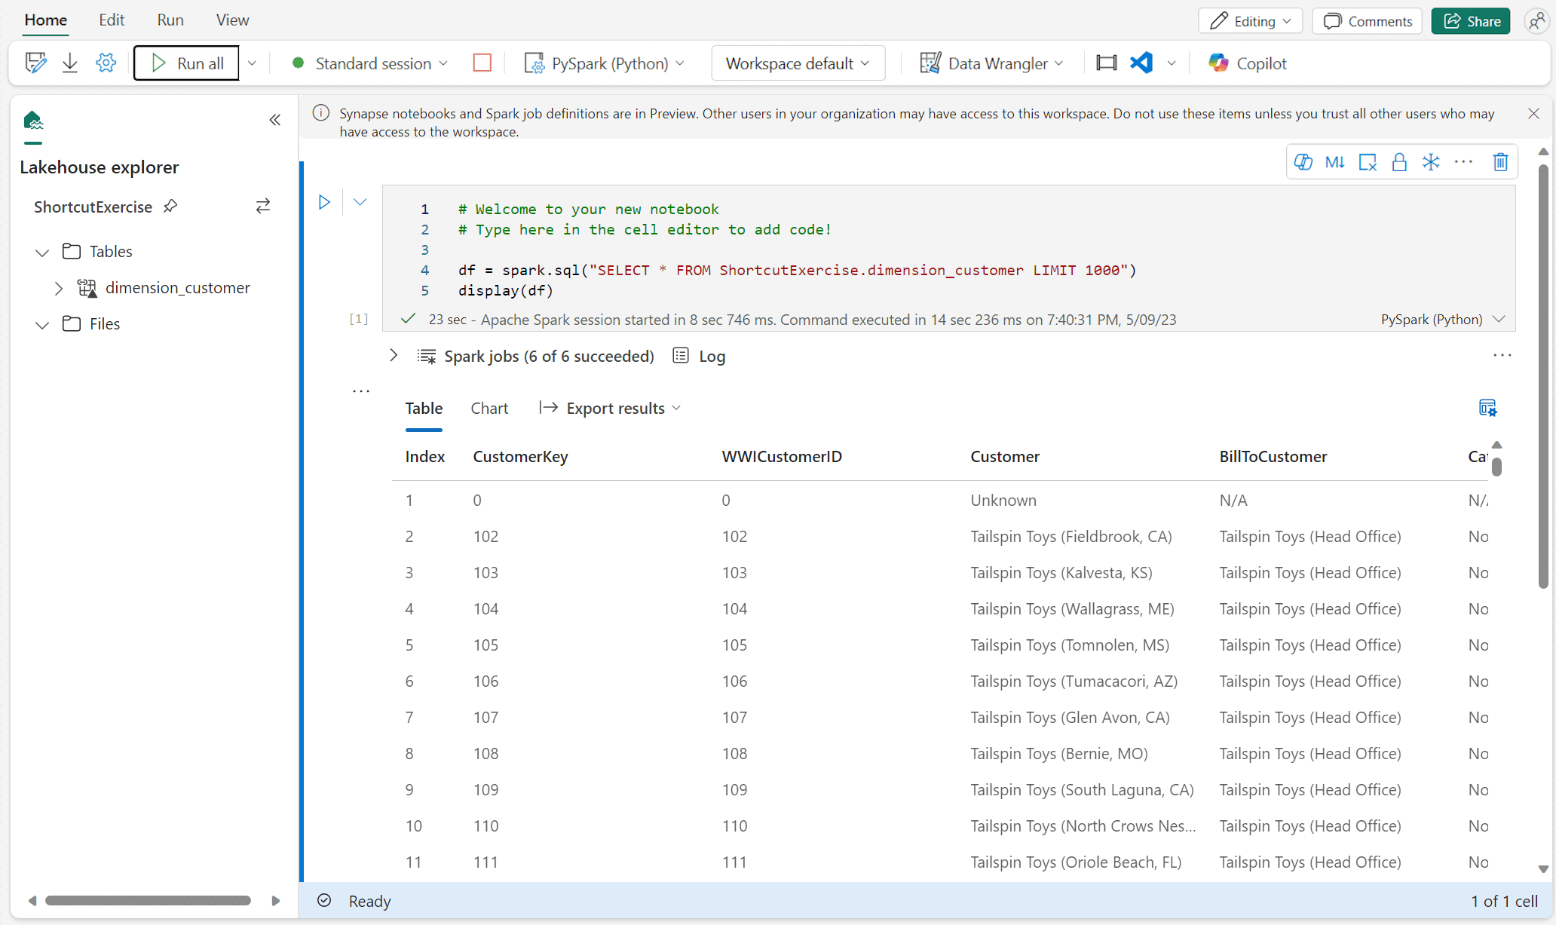Open more cell commands ellipsis

tap(1463, 162)
